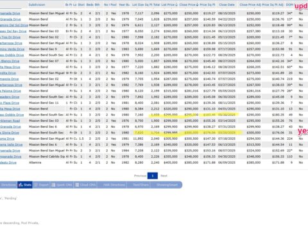Sort by the Subdivision column header
Image resolution: width=308 pixels, height=231 pixels.
37,4
